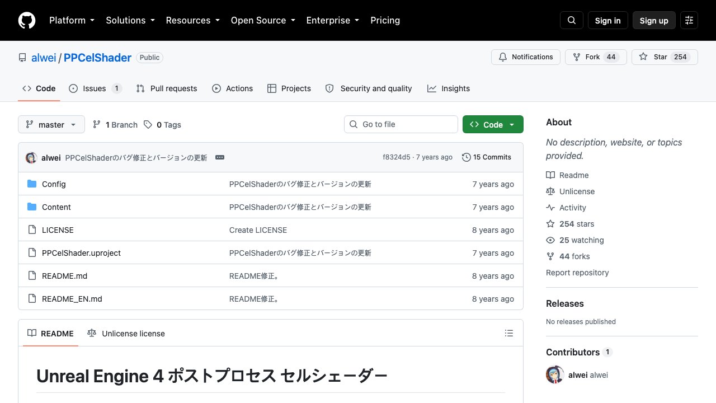The image size is (716, 403).
Task: Open the README outline list icon
Action: pos(509,333)
